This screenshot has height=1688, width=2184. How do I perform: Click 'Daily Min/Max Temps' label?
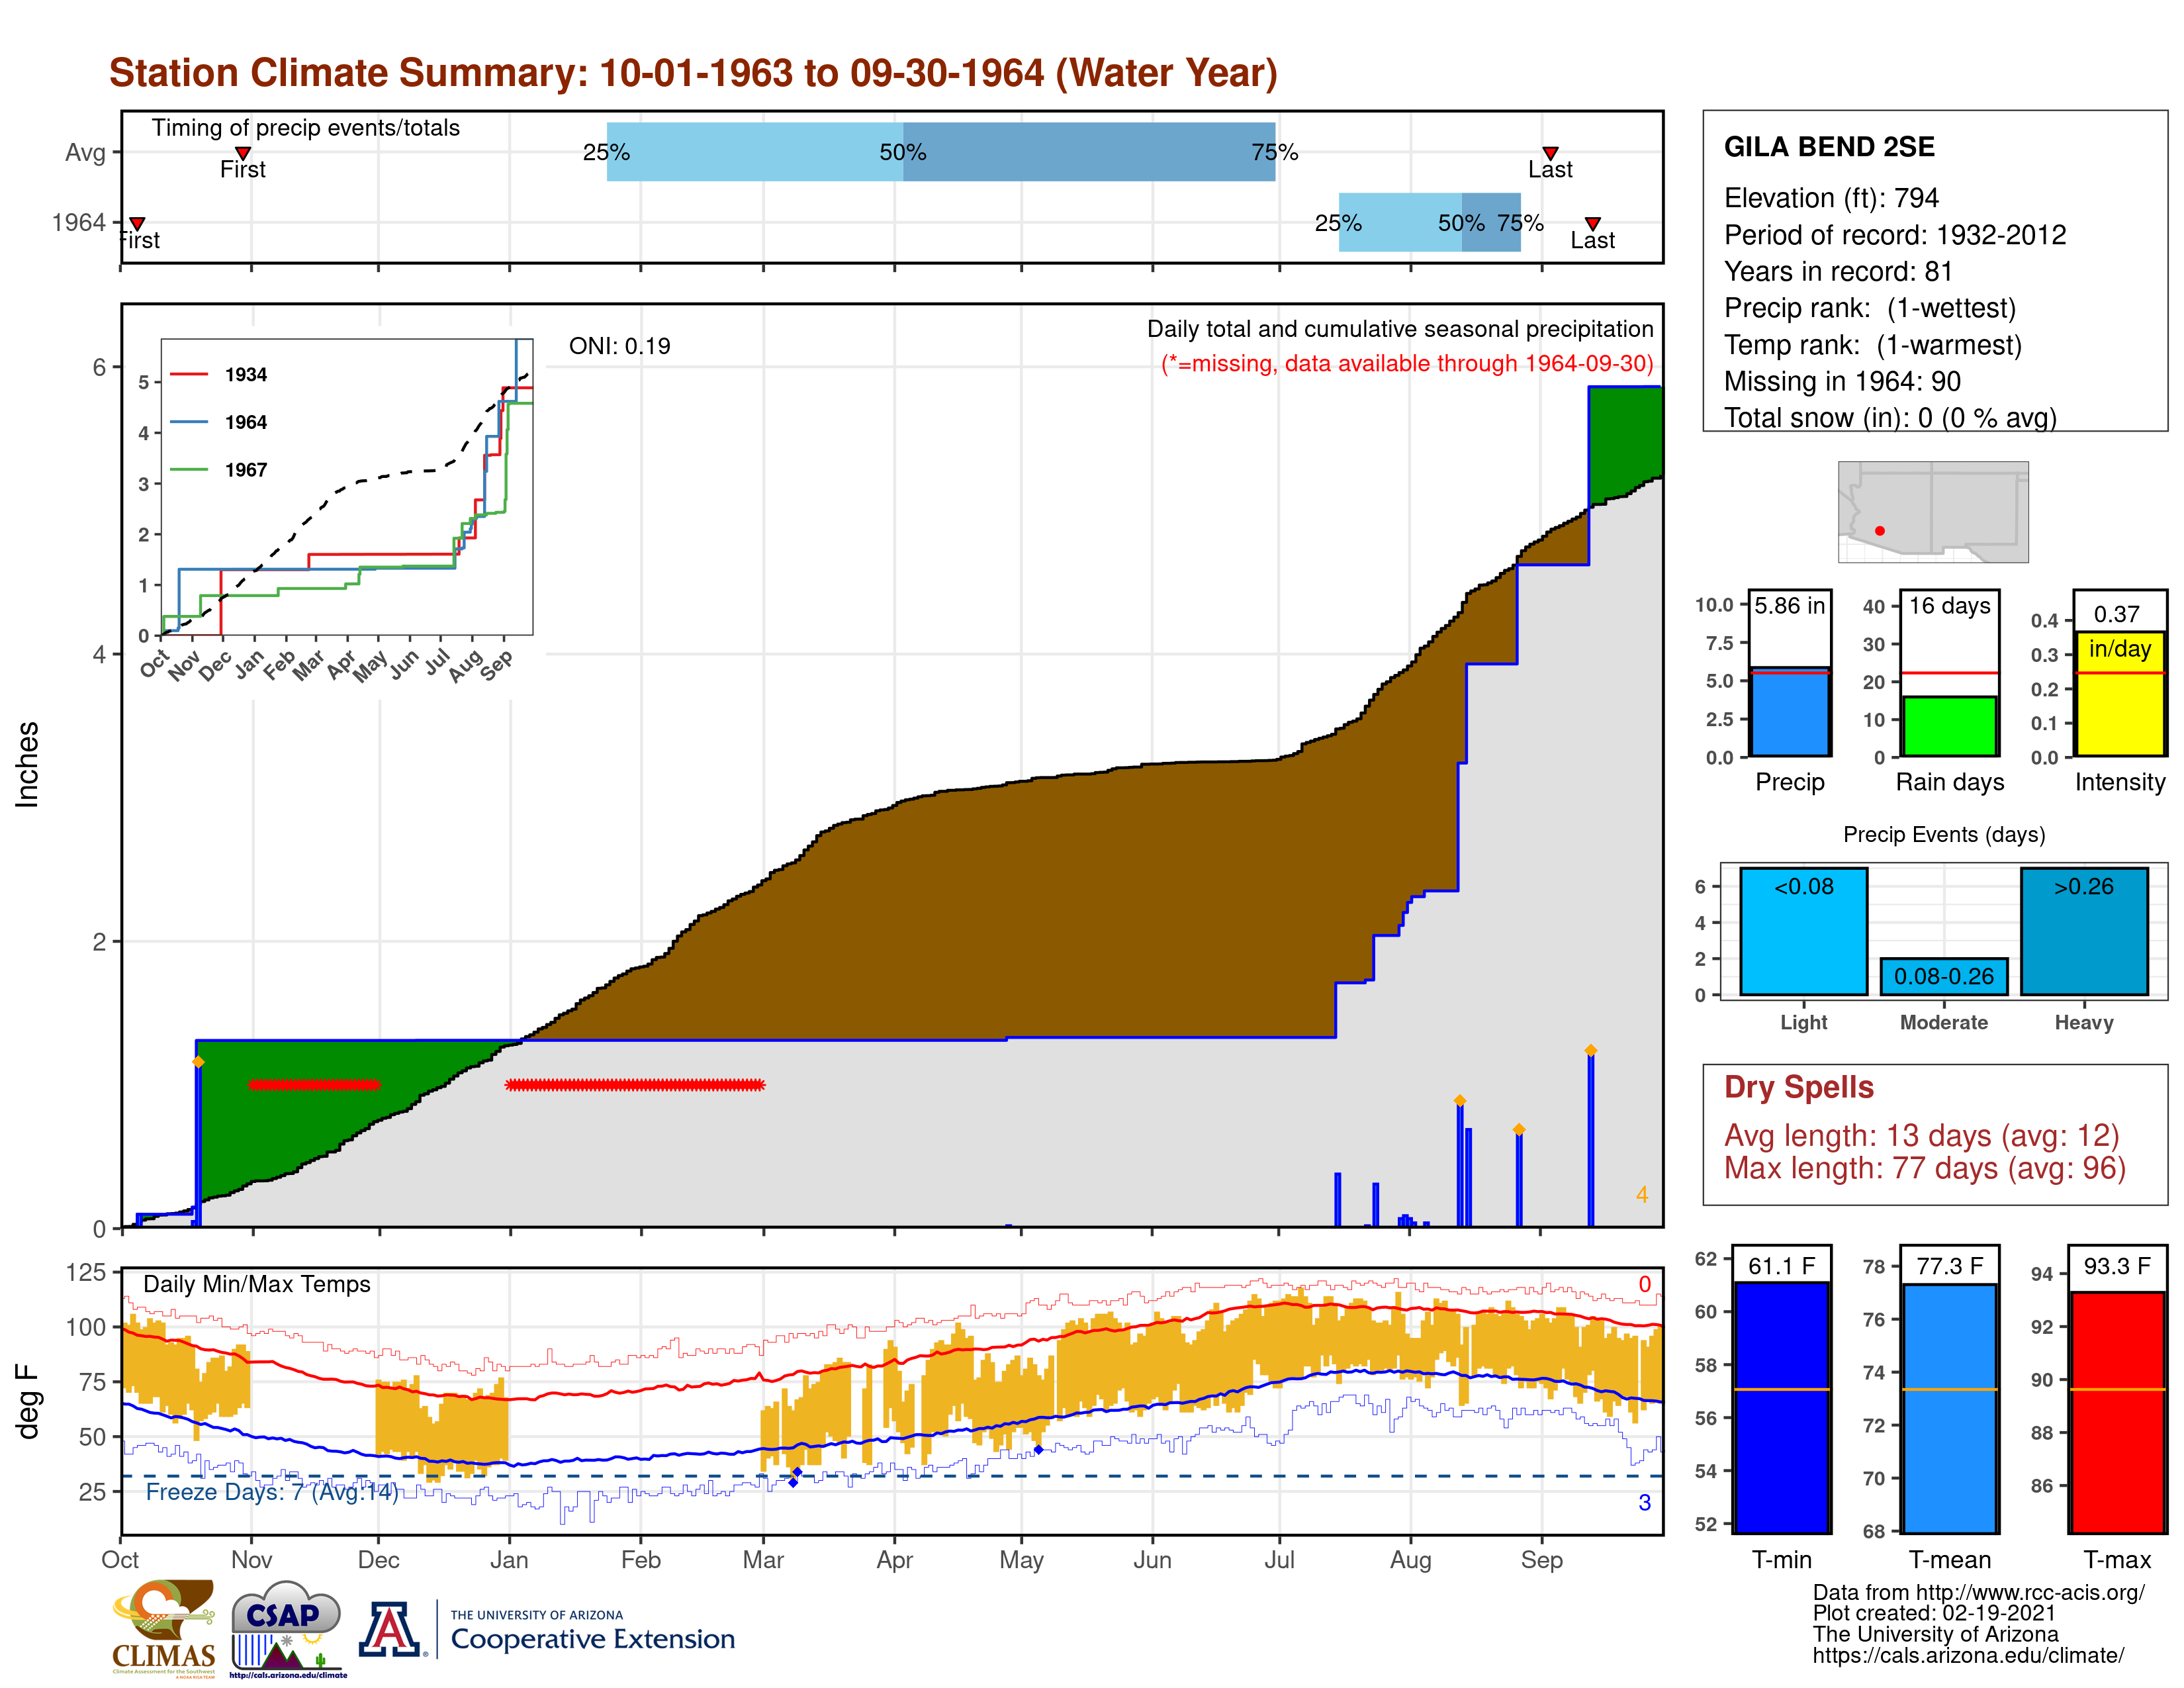[257, 1284]
